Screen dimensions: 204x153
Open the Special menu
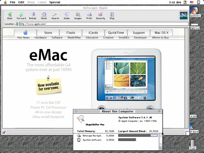55,2
